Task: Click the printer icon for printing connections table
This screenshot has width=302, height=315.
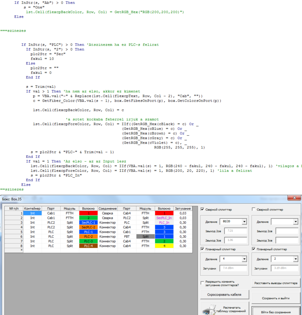Action: click(x=209, y=310)
